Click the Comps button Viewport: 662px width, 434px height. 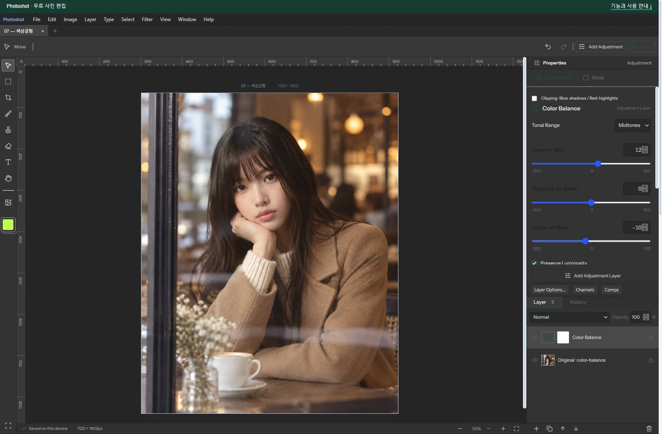tap(612, 290)
